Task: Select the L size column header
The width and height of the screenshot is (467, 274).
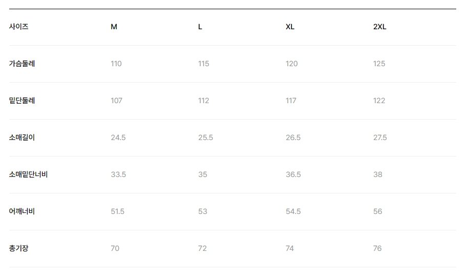Action: (x=200, y=27)
